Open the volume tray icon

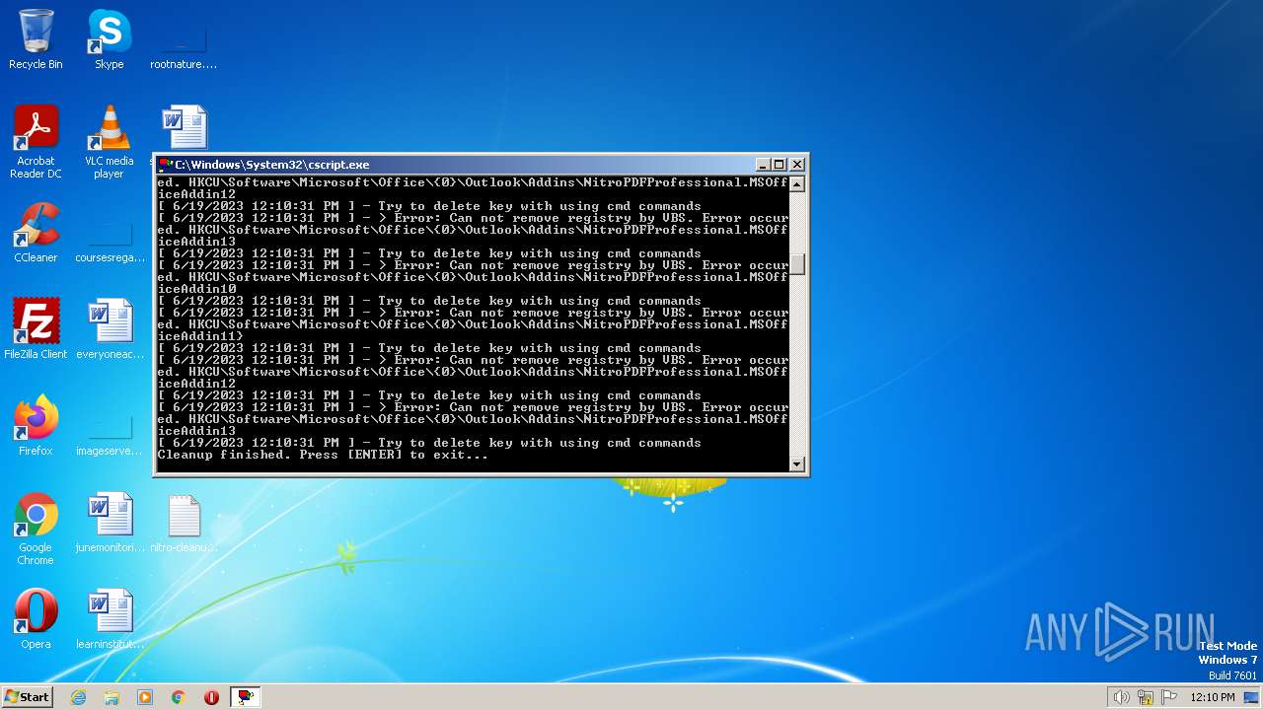[1121, 697]
